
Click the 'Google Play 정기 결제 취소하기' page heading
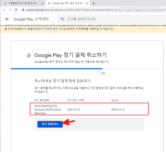coord(70,55)
